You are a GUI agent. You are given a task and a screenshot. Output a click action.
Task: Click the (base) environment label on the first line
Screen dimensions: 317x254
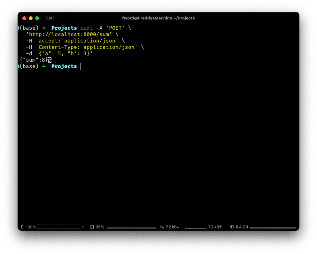pyautogui.click(x=29, y=28)
